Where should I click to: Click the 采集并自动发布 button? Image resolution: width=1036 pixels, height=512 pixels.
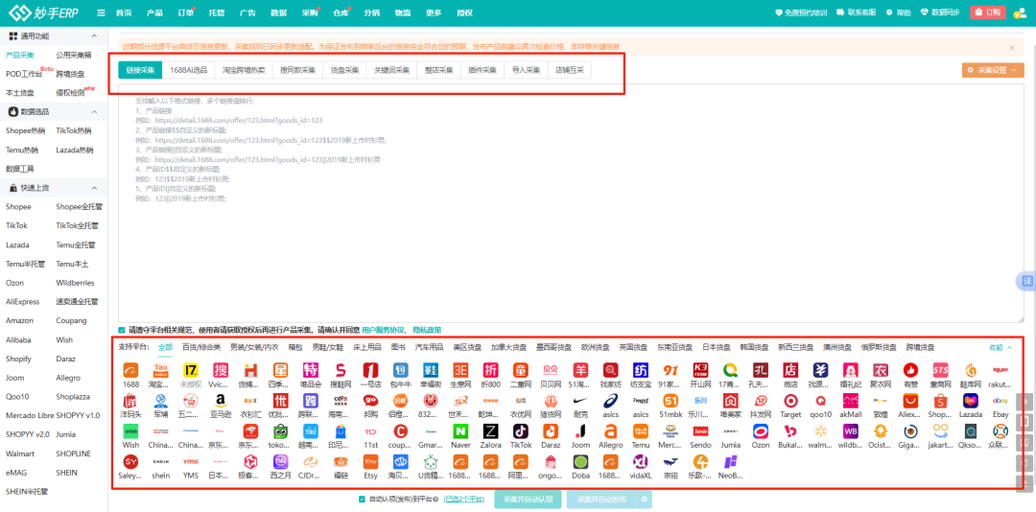click(601, 499)
